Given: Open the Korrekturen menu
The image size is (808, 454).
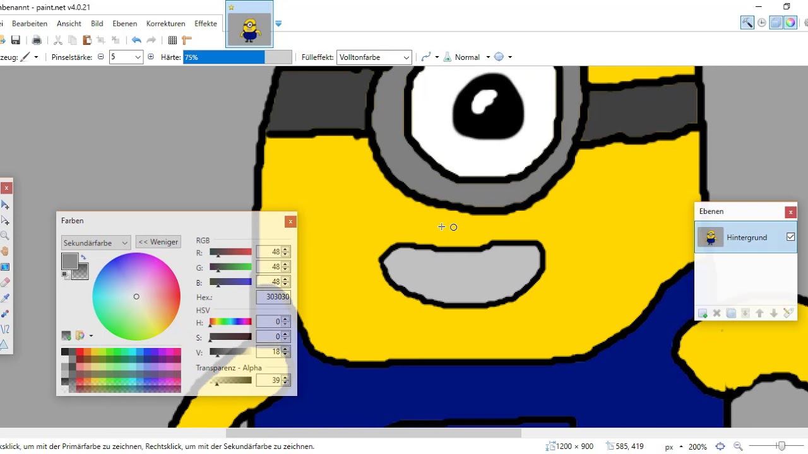Looking at the screenshot, I should 166,23.
